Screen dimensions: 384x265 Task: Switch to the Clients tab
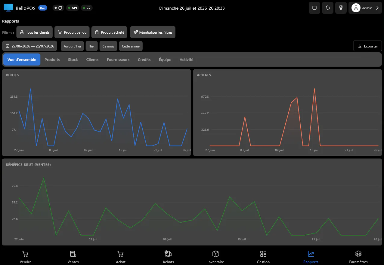(x=92, y=59)
